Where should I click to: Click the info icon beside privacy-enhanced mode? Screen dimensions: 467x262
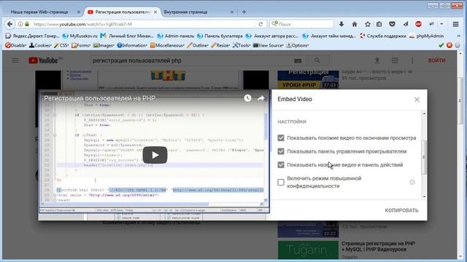412,182
